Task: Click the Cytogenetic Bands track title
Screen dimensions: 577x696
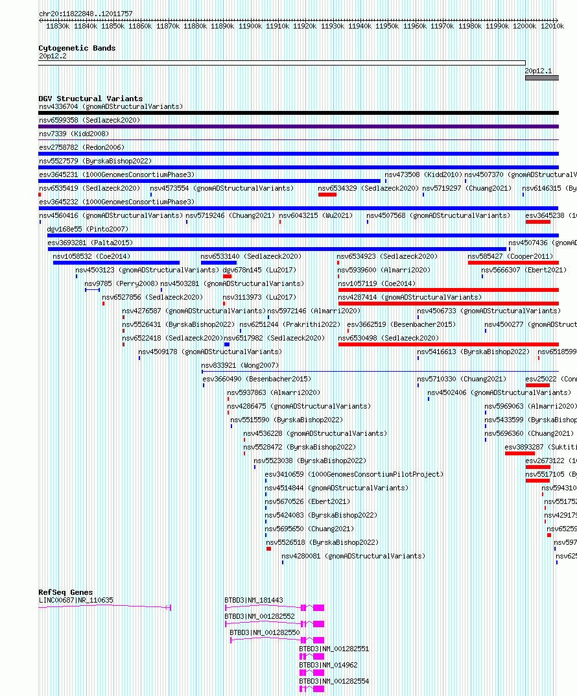Action: [x=77, y=48]
